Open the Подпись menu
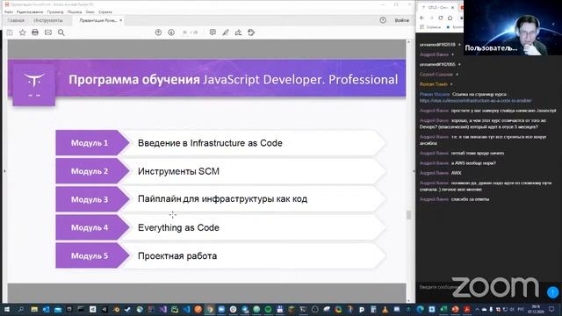This screenshot has width=562, height=316. [75, 11]
